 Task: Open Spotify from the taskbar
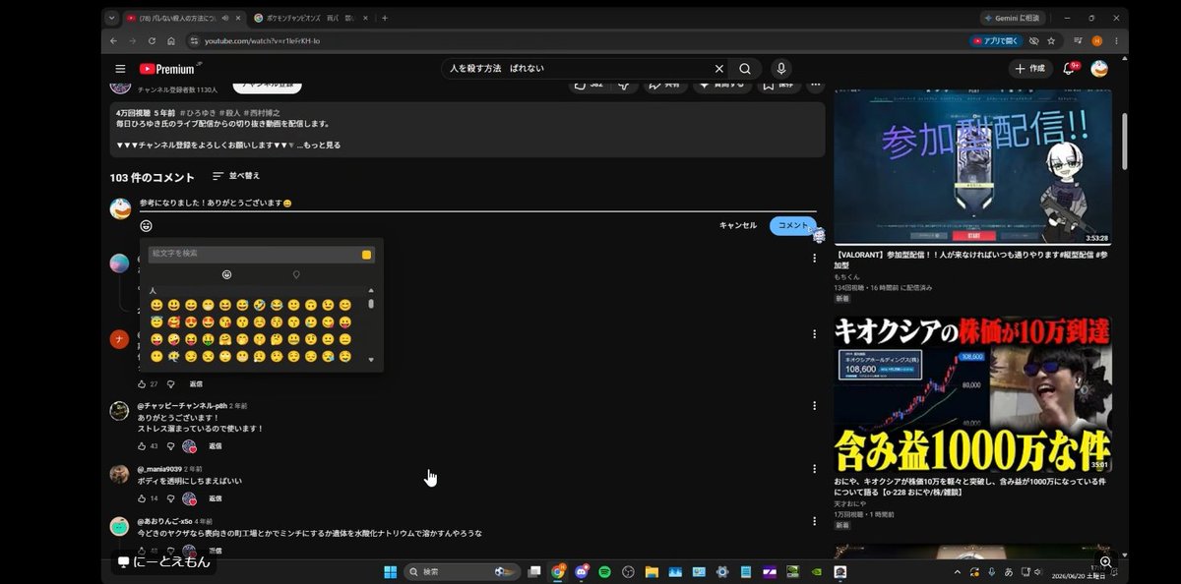point(604,571)
